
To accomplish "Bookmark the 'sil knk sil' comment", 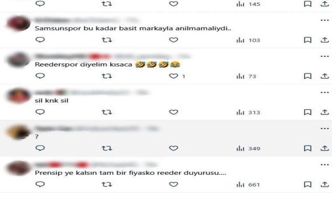I will (308, 112).
